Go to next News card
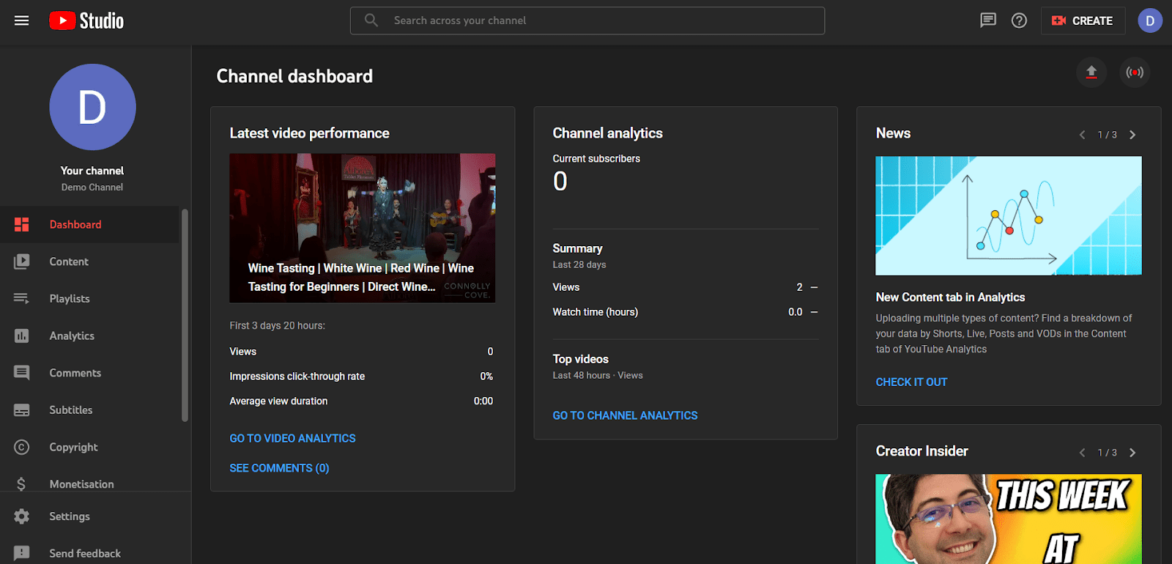This screenshot has width=1172, height=564. click(x=1132, y=135)
